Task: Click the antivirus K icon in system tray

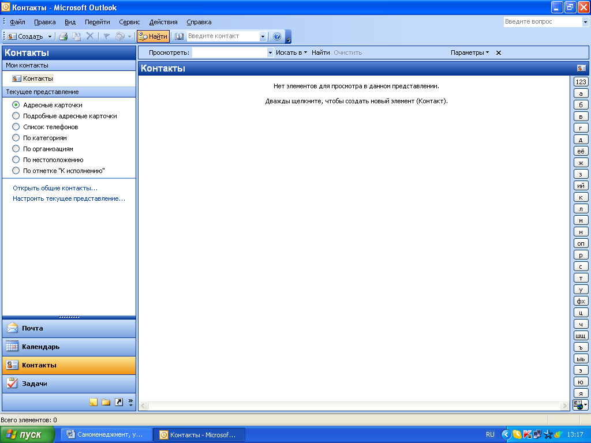Action: [x=528, y=434]
